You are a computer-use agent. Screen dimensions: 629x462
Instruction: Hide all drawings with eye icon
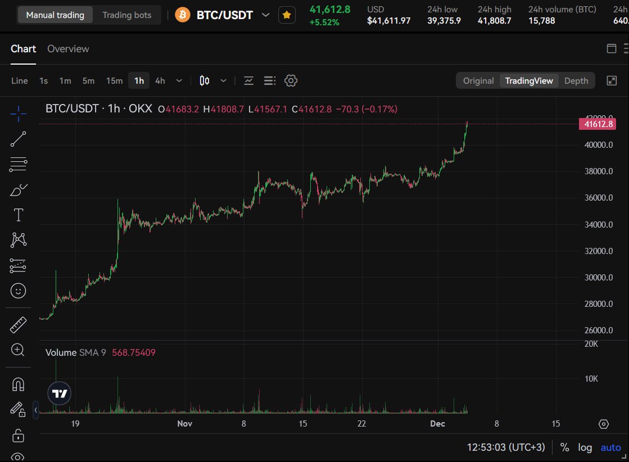18,457
